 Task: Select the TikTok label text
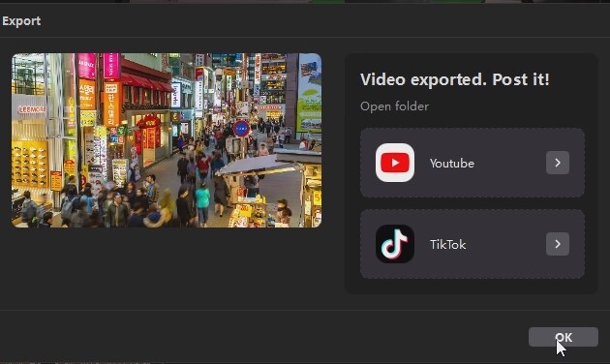pos(447,244)
